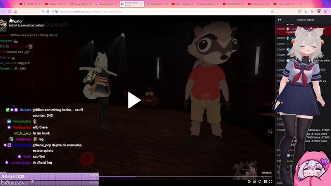
Task: Close the Twitter Notifications tab
Action: (x=167, y=4)
